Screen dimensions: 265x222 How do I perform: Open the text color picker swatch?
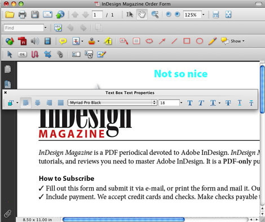(11, 103)
